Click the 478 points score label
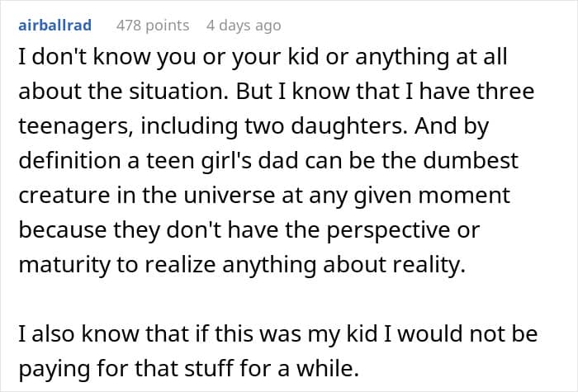This screenshot has width=578, height=392. (x=153, y=26)
